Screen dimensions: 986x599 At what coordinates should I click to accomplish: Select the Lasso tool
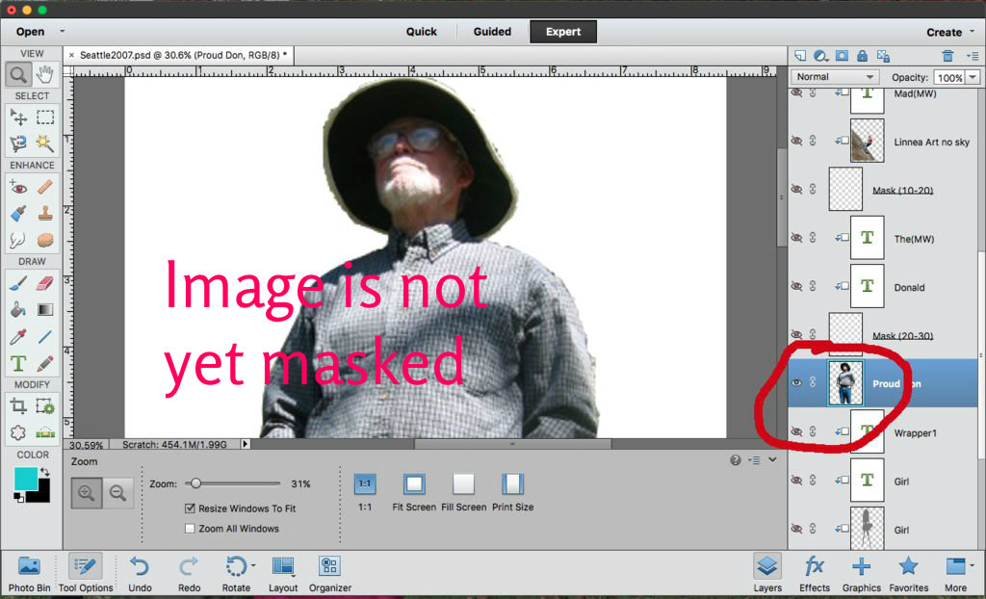18,143
